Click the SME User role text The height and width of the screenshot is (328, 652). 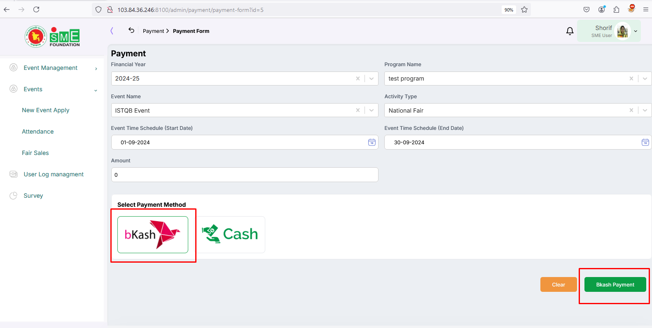point(602,35)
